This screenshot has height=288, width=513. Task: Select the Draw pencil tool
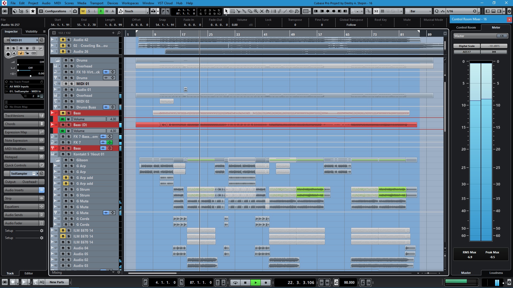click(x=279, y=11)
